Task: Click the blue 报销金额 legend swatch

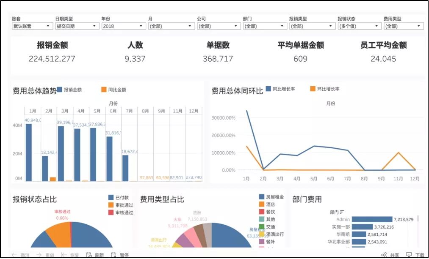Action: pyautogui.click(x=60, y=90)
